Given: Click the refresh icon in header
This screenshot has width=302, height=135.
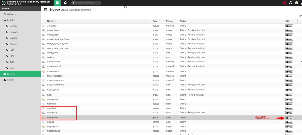Looking at the screenshot, I should click(291, 3).
